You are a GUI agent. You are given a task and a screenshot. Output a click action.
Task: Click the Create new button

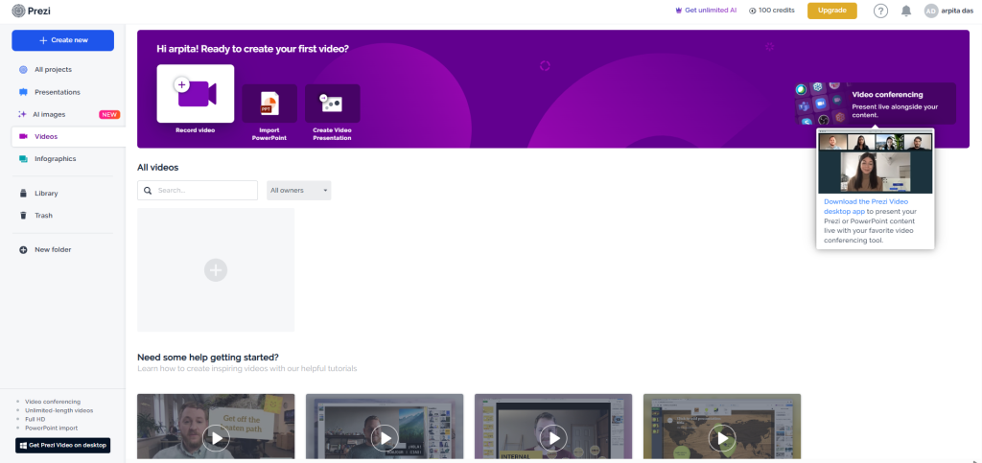pyautogui.click(x=62, y=40)
